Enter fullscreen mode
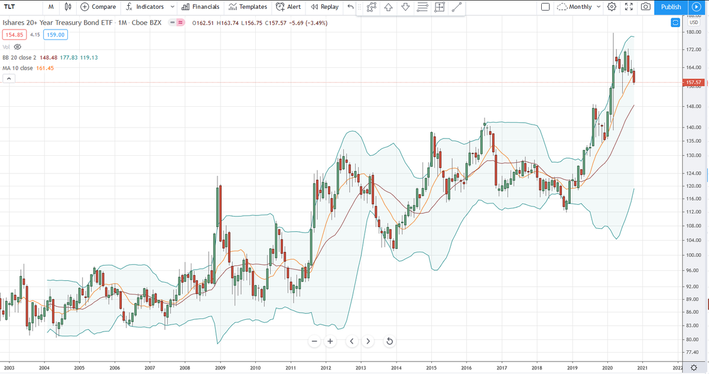The width and height of the screenshot is (709, 374). click(629, 7)
